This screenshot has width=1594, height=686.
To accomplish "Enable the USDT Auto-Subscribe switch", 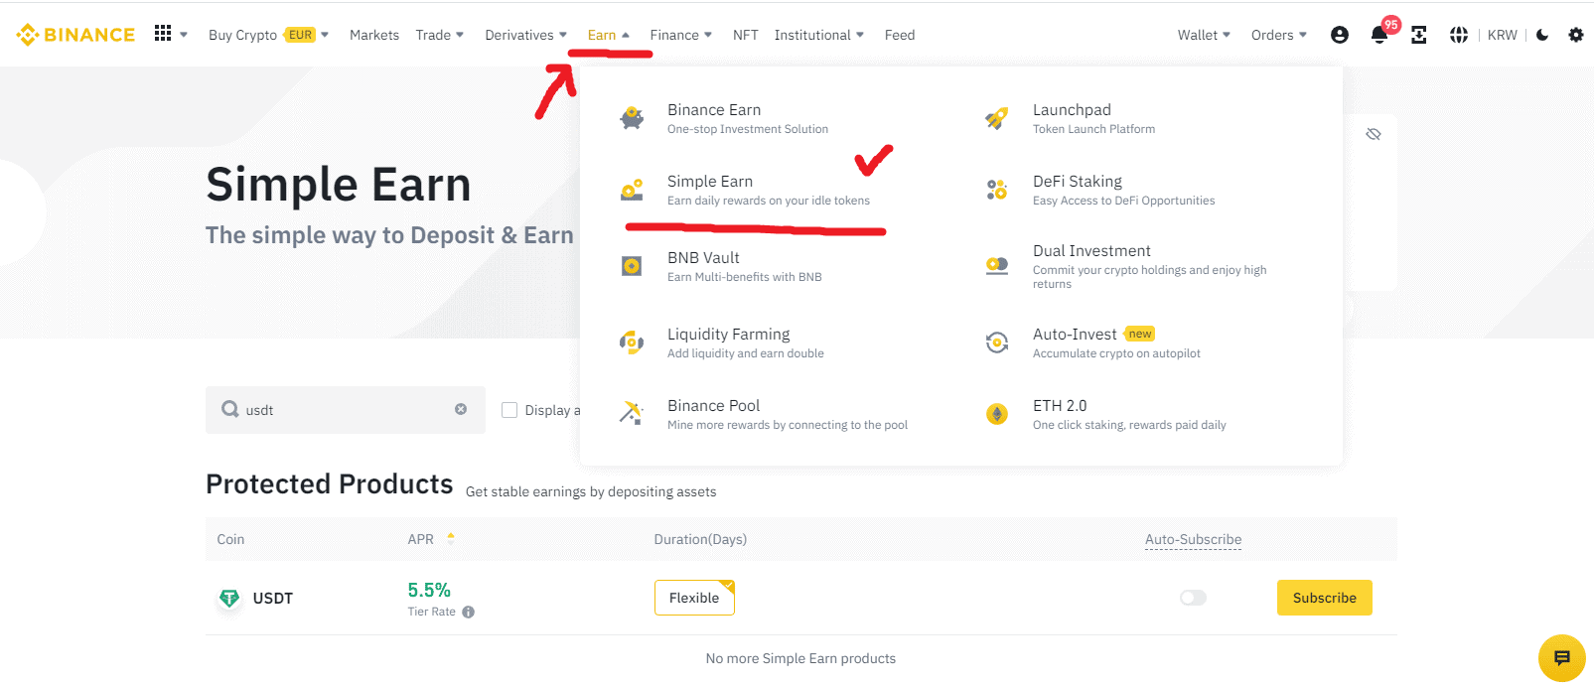I will click(x=1193, y=598).
